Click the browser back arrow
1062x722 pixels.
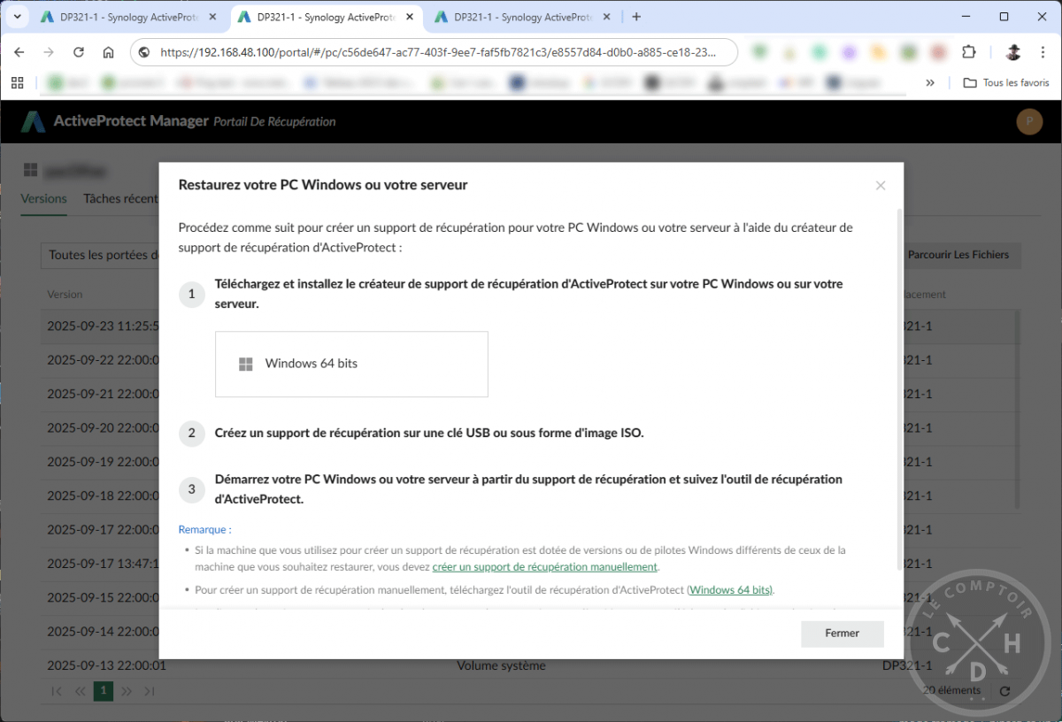pos(19,52)
